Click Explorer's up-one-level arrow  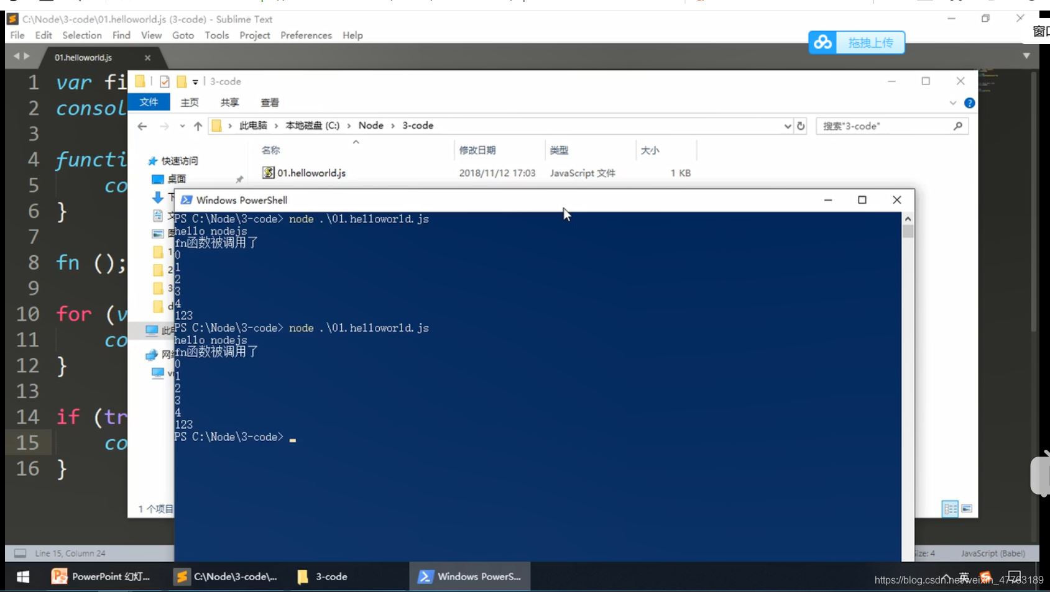[x=198, y=126]
